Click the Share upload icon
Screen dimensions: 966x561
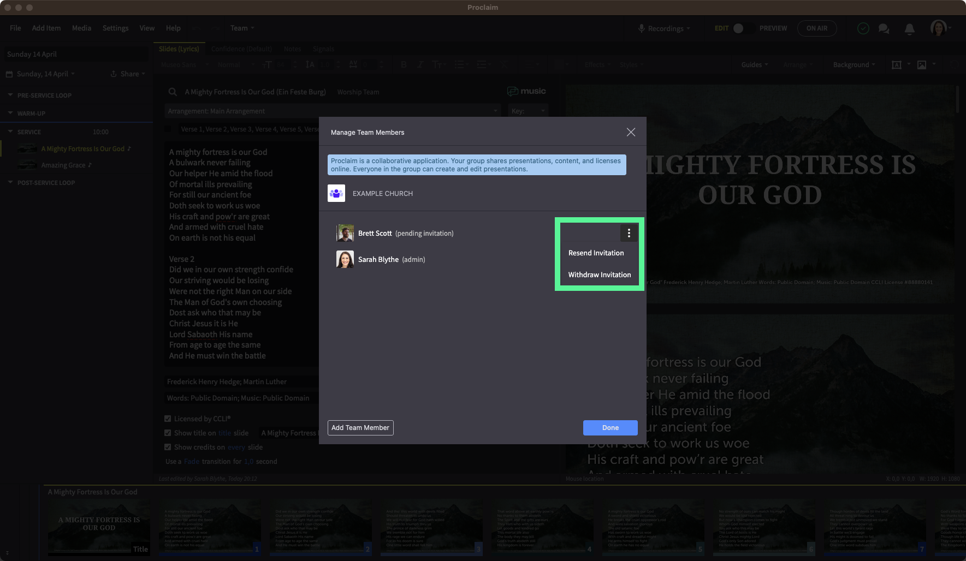coord(114,74)
